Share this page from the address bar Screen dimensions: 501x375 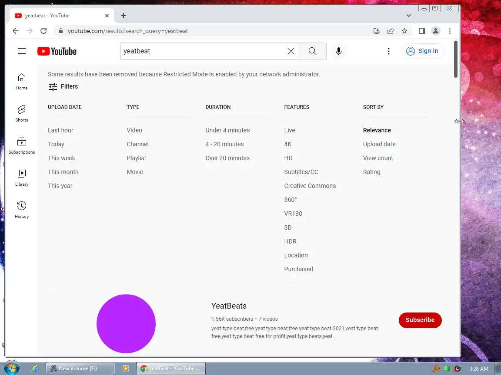coord(391,31)
